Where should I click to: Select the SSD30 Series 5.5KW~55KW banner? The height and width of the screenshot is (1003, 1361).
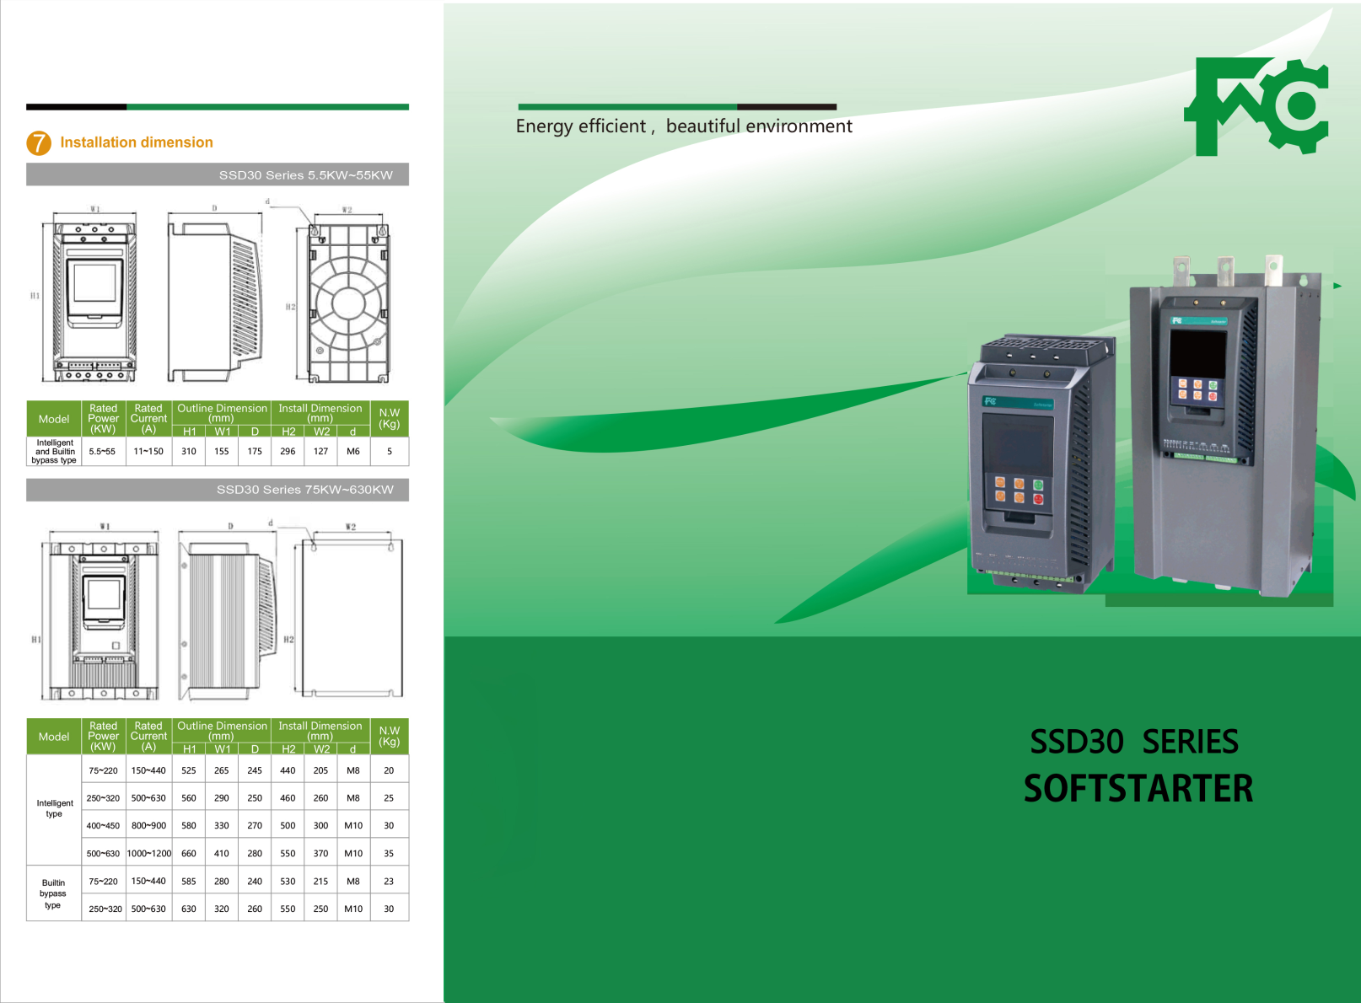click(218, 174)
